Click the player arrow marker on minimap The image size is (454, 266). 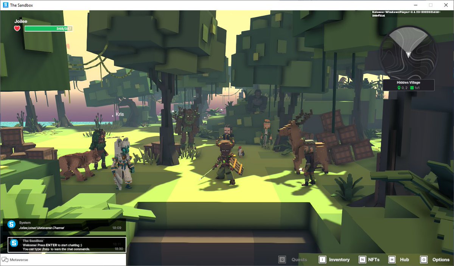click(408, 54)
